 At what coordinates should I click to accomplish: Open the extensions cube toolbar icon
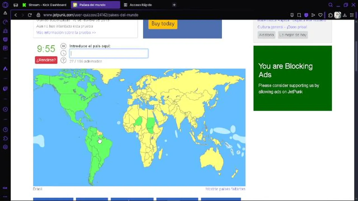click(x=331, y=15)
